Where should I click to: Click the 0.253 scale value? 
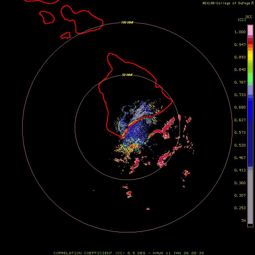(240, 208)
